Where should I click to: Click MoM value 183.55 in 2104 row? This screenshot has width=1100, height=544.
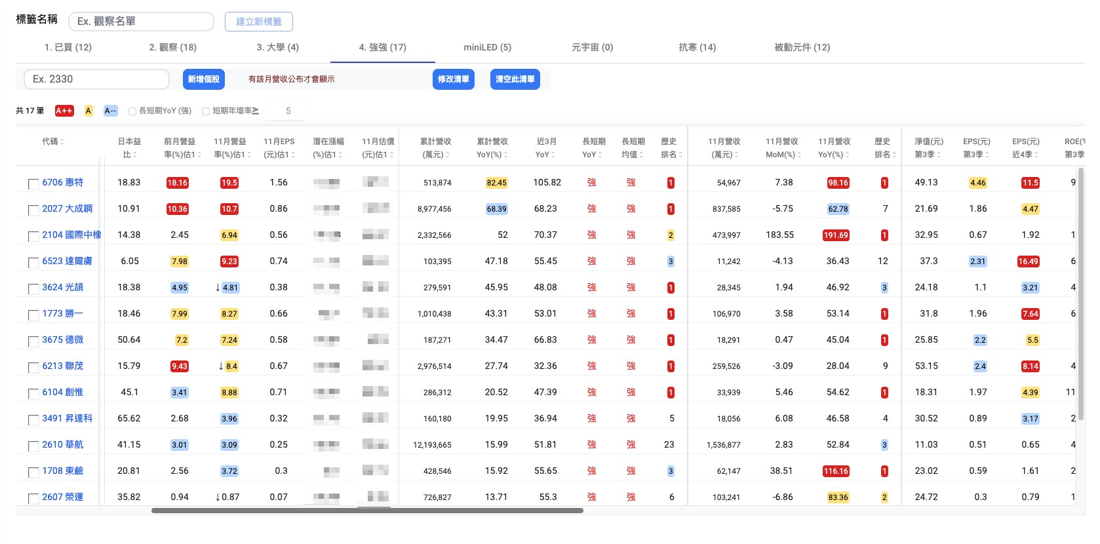779,235
